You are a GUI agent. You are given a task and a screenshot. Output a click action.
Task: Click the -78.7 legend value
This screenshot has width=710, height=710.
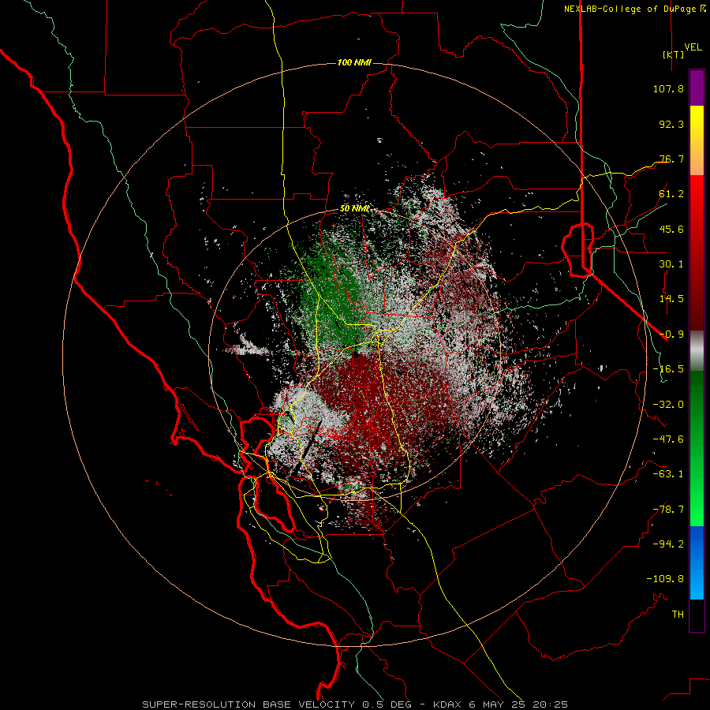[x=668, y=510]
